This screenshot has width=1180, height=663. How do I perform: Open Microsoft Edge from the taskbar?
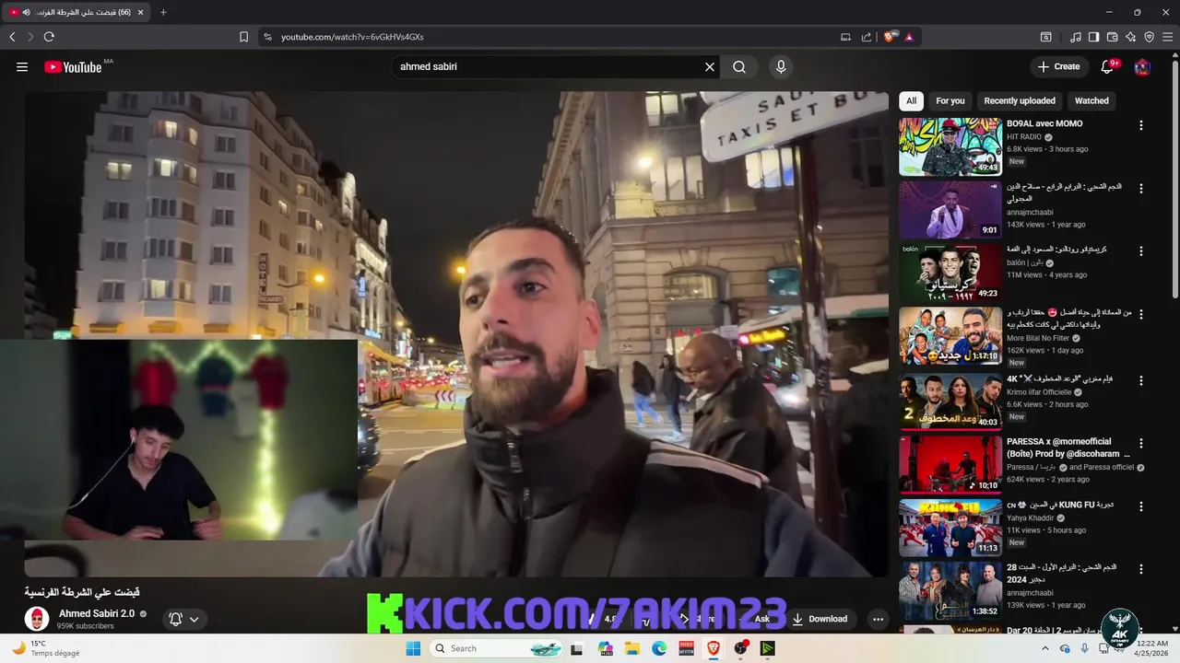point(659,648)
